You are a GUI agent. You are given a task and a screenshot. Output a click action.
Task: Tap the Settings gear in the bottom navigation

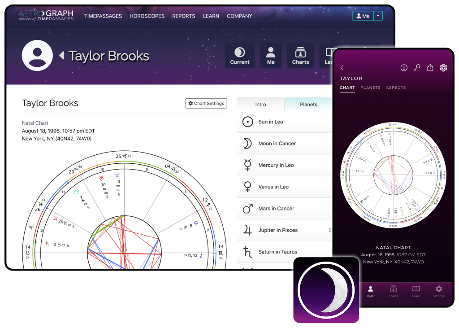tap(438, 292)
